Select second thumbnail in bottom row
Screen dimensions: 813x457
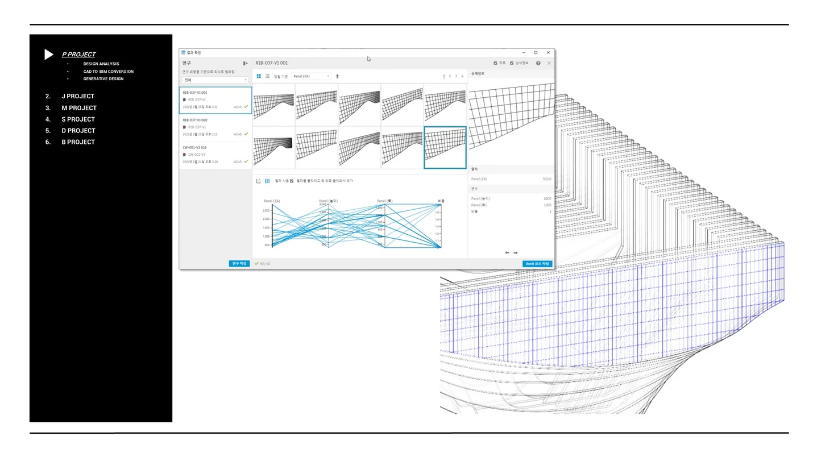point(317,147)
